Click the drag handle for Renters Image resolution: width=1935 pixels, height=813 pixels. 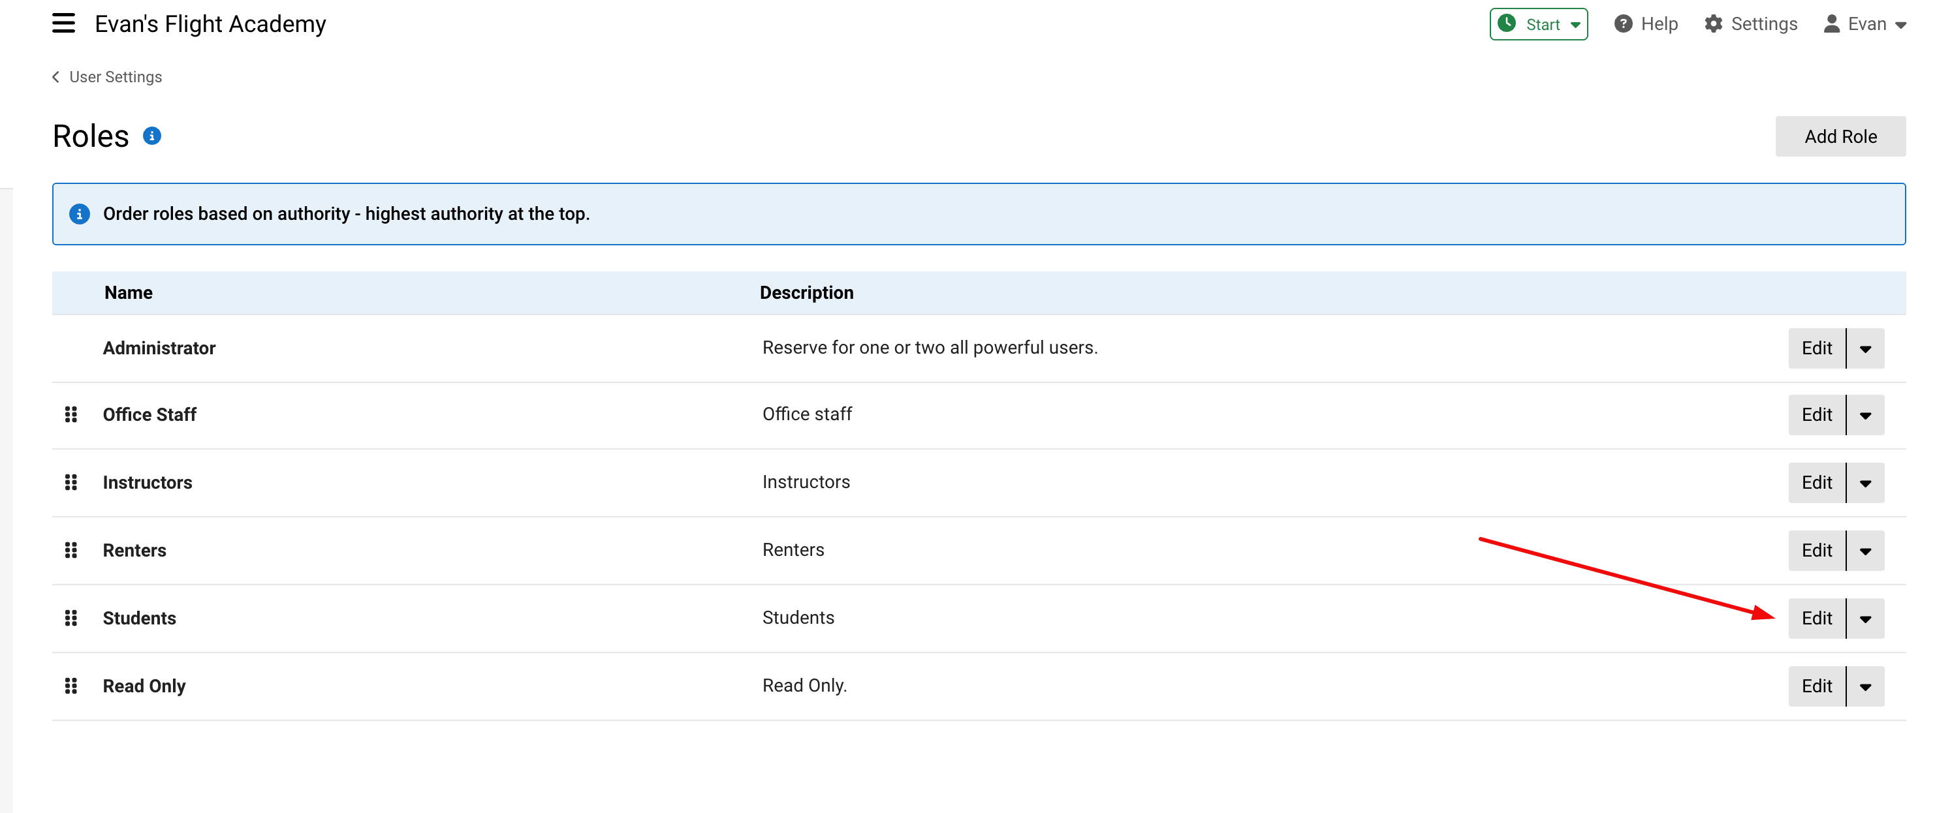71,550
